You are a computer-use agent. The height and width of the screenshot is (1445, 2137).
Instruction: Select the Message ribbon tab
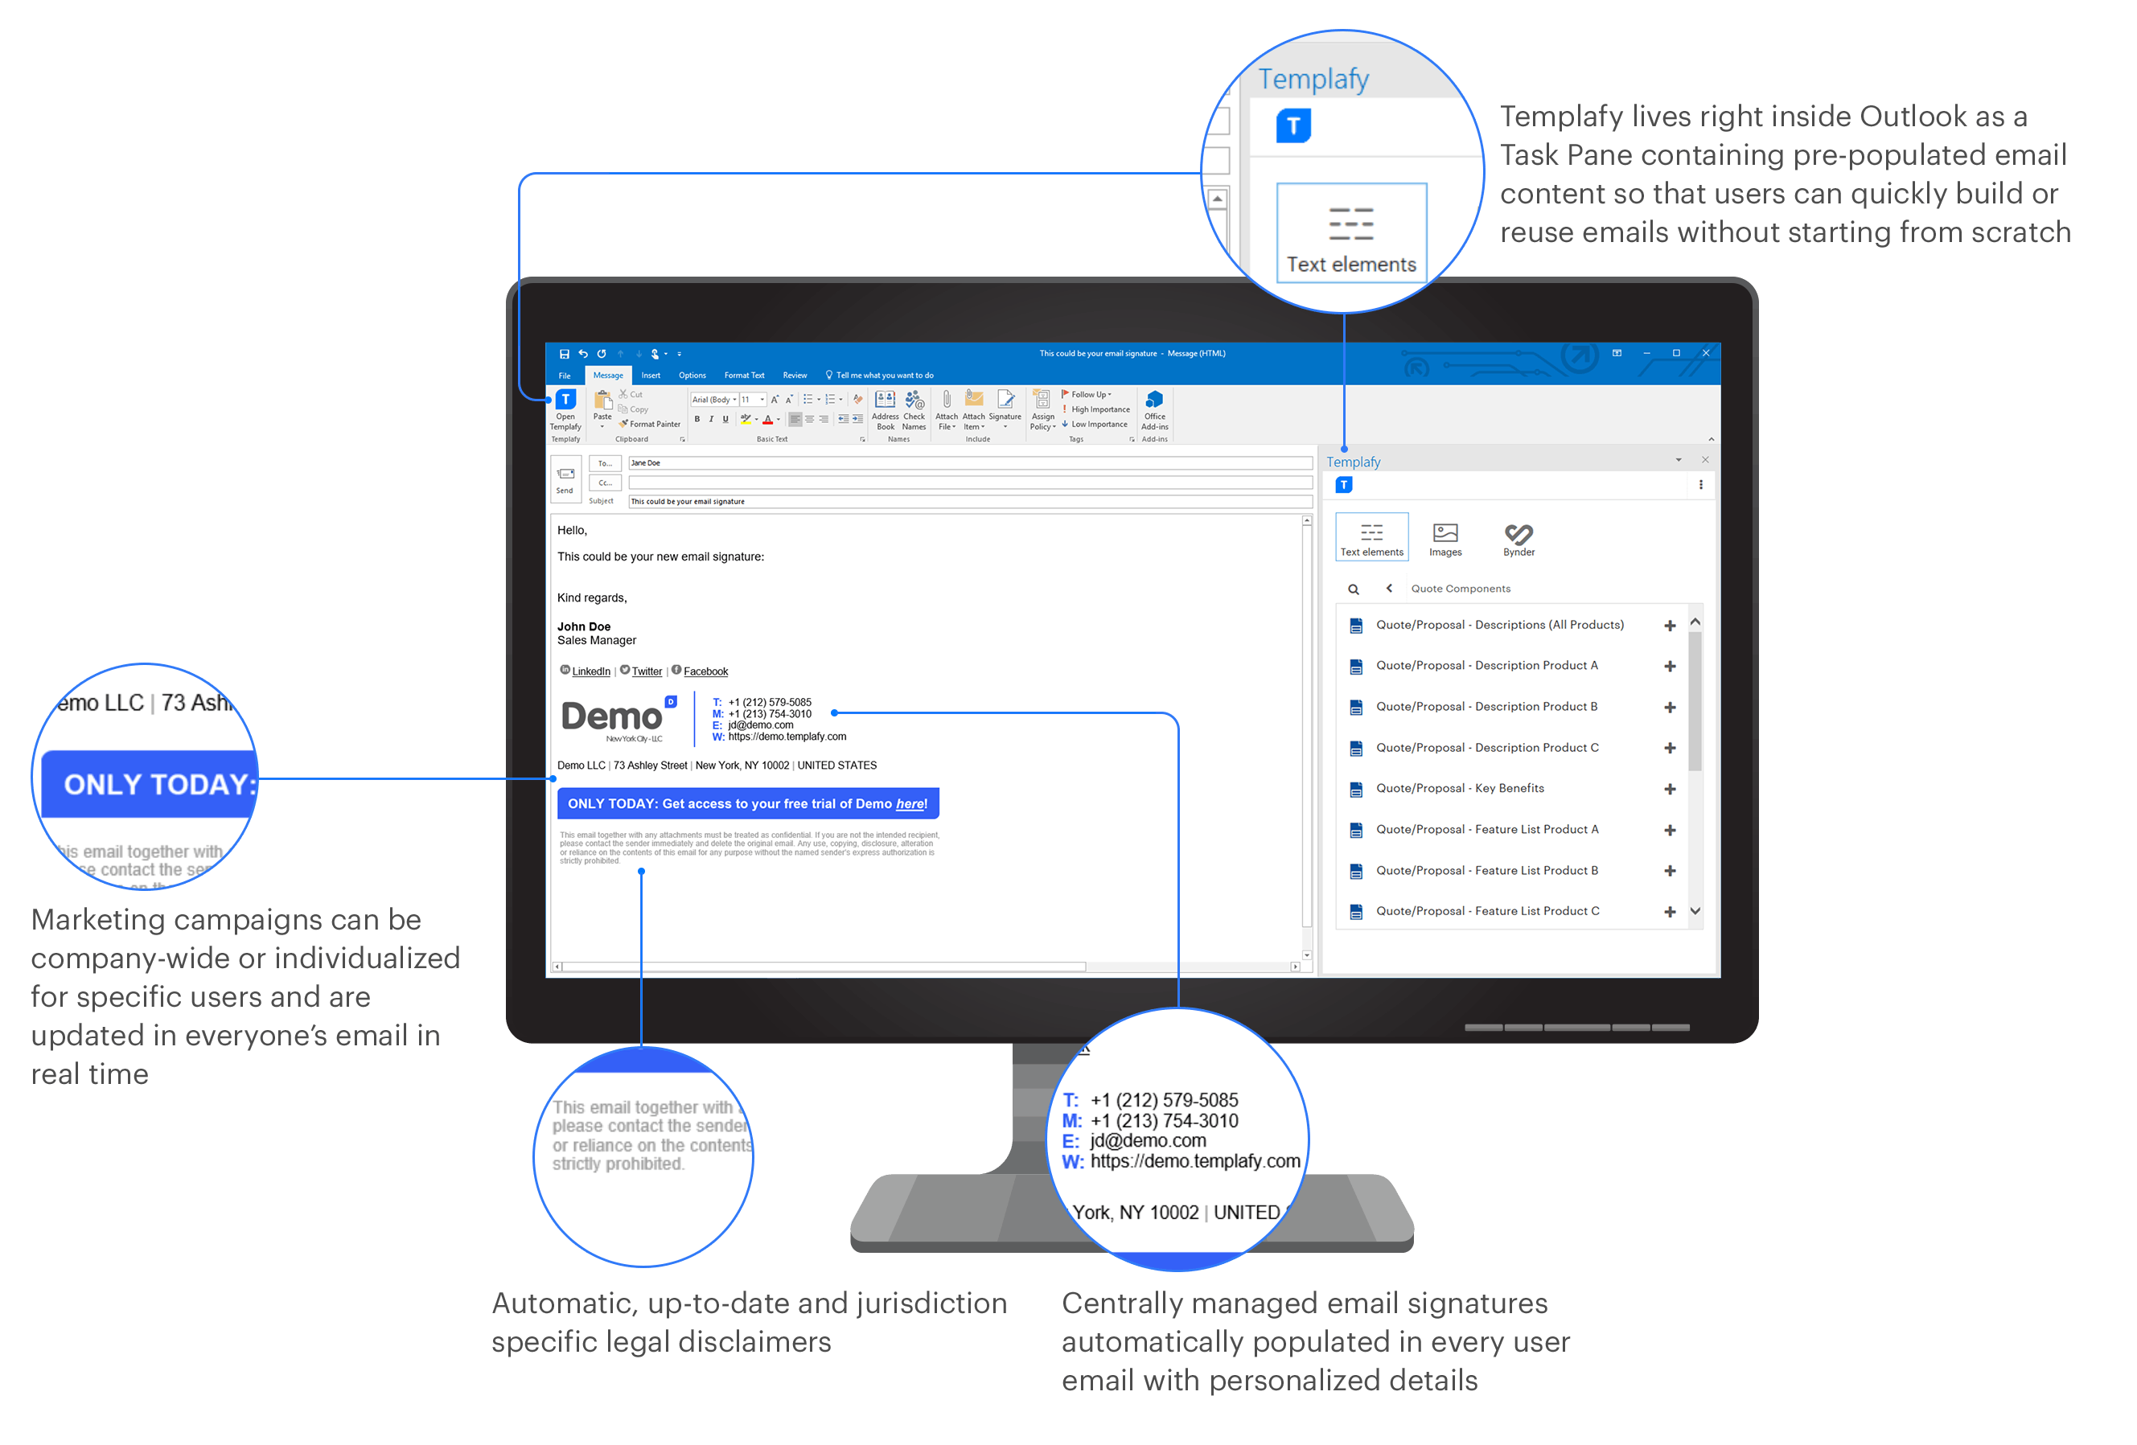point(608,375)
